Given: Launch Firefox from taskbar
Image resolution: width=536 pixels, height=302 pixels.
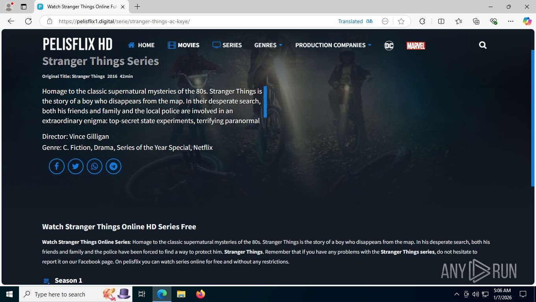Looking at the screenshot, I should coord(200,294).
